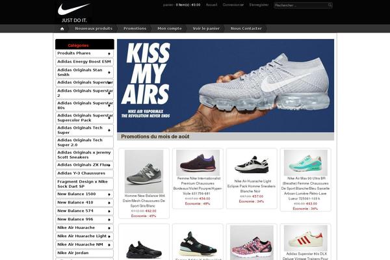Screen dimensions: 390x260
Task: Open Homme New Balance 996 product title
Action: (144, 201)
